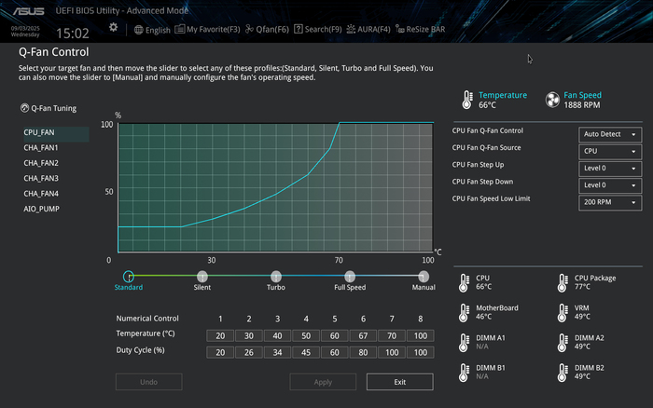Toggle AURA (F4) lighting option
This screenshot has width=653, height=408.
click(368, 30)
